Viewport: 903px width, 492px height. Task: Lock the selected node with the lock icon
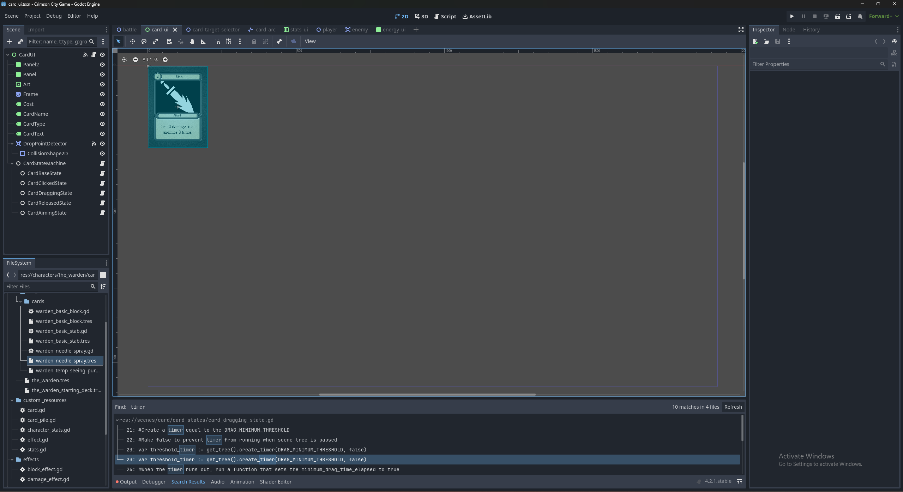point(254,41)
